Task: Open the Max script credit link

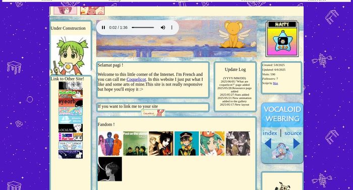Action: point(275,83)
